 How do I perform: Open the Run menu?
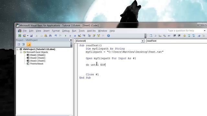click(x=74, y=31)
